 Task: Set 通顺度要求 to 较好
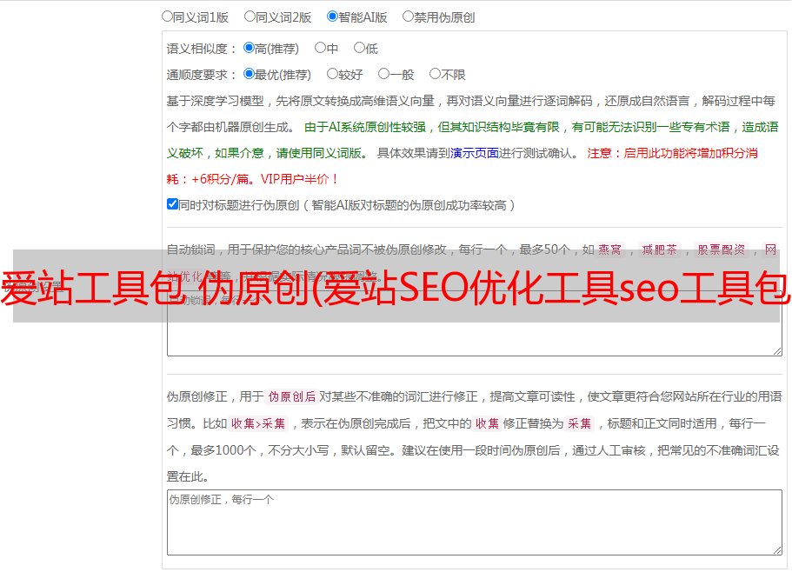332,74
